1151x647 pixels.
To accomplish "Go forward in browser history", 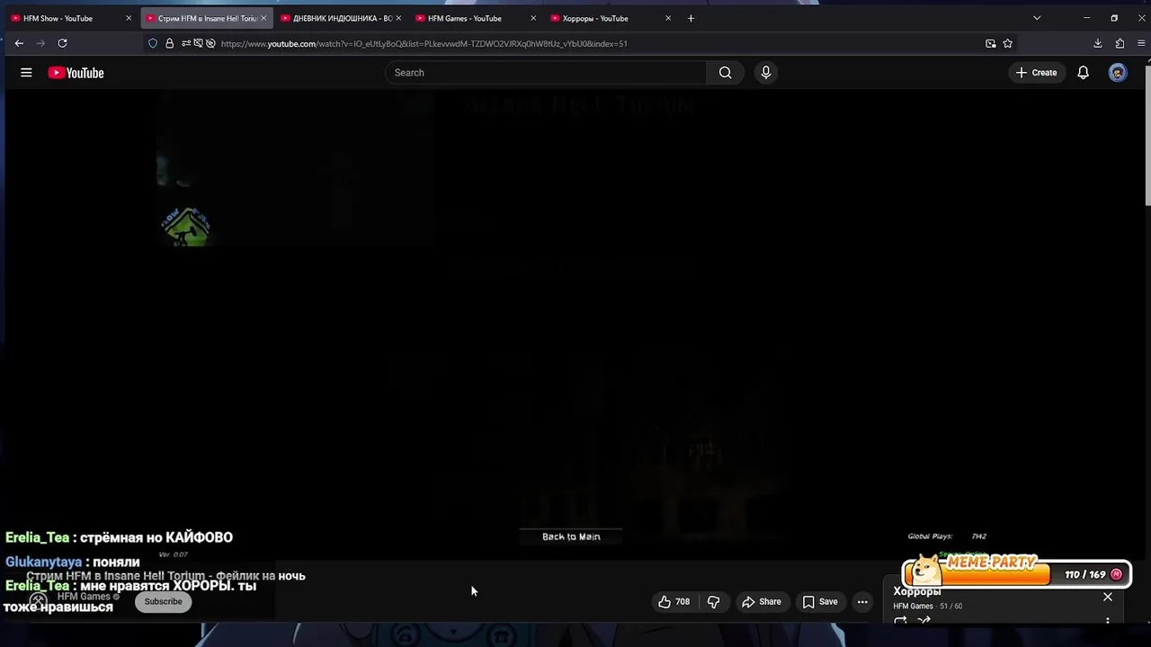I will click(40, 43).
